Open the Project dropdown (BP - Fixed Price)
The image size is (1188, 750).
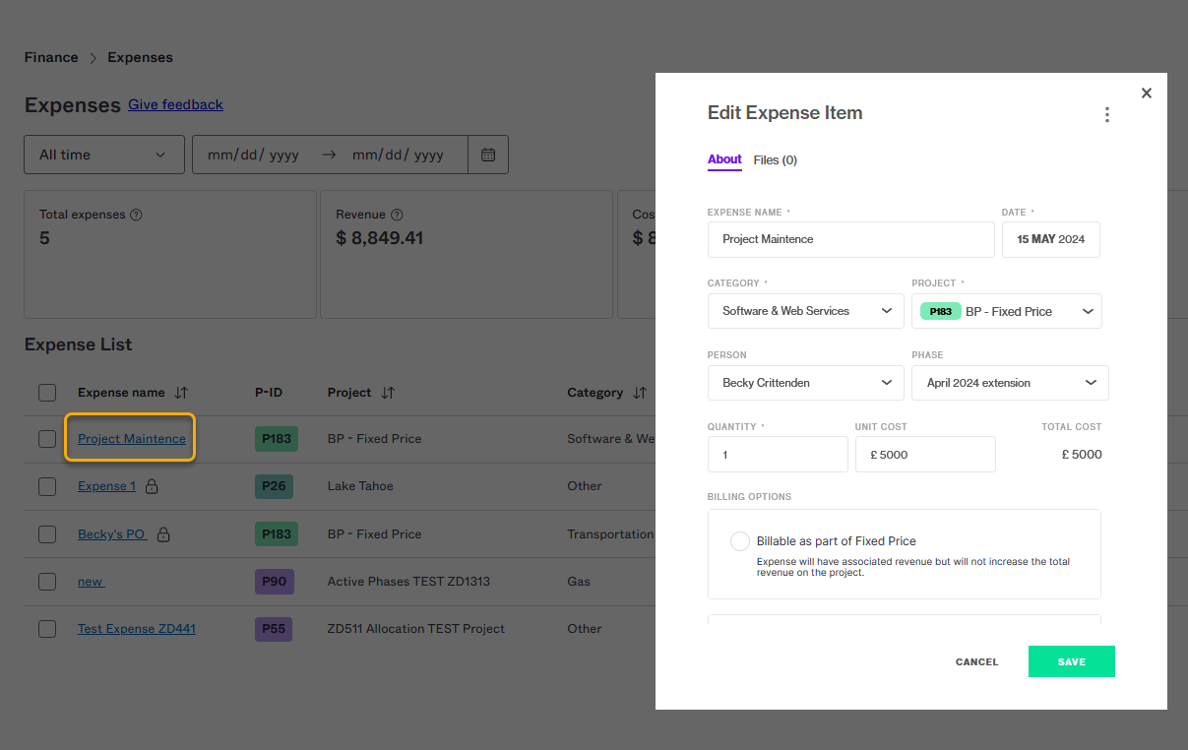pyautogui.click(x=1007, y=311)
